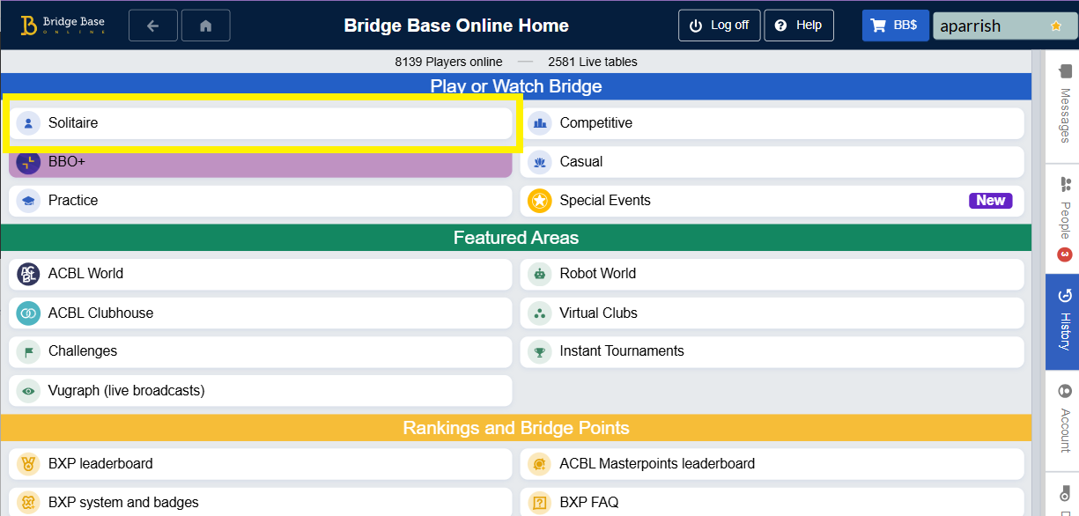Screen dimensions: 1079x516
Task: Click the ACBL World logo icon
Action: [x=28, y=274]
